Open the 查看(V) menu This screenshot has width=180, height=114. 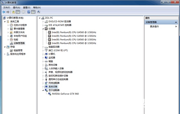point(27,7)
